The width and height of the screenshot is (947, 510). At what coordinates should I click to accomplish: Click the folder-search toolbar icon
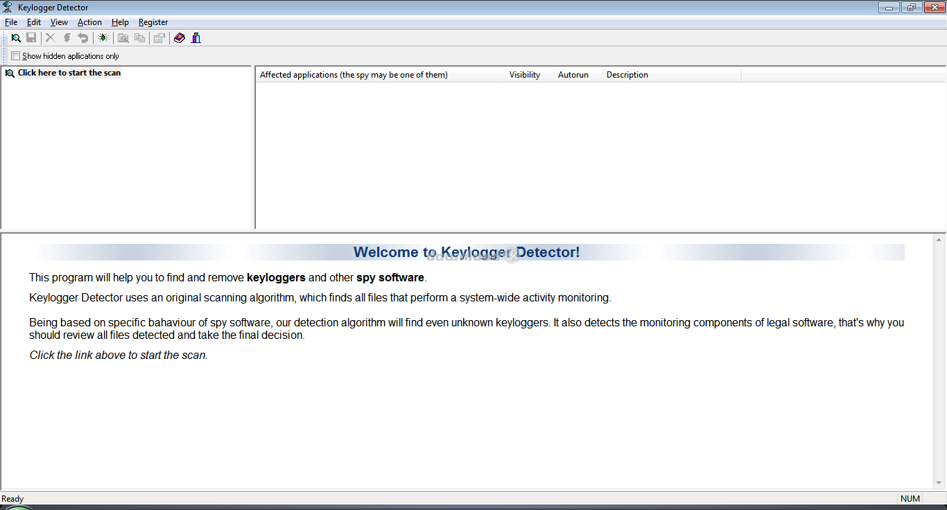click(x=123, y=38)
